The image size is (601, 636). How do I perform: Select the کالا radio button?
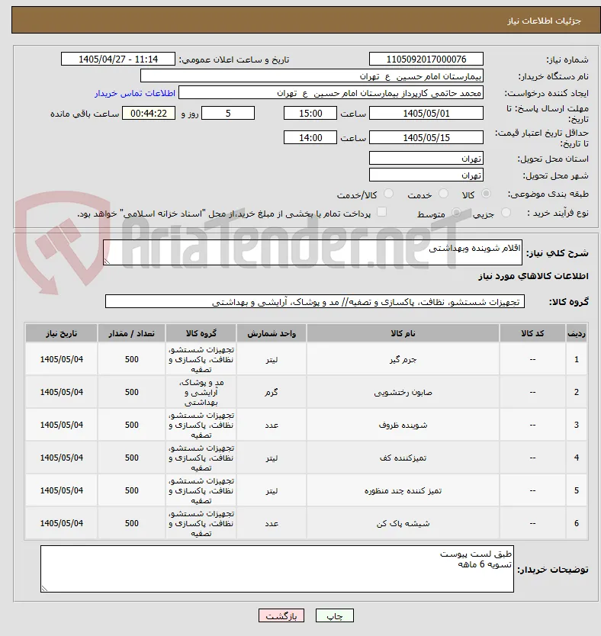486,194
